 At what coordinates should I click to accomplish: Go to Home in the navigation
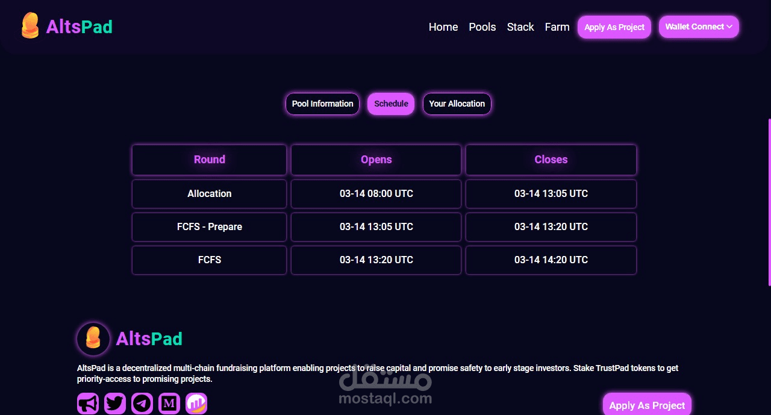point(443,27)
